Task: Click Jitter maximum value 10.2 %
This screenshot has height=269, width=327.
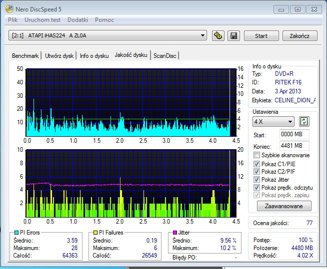Action: coord(228,248)
